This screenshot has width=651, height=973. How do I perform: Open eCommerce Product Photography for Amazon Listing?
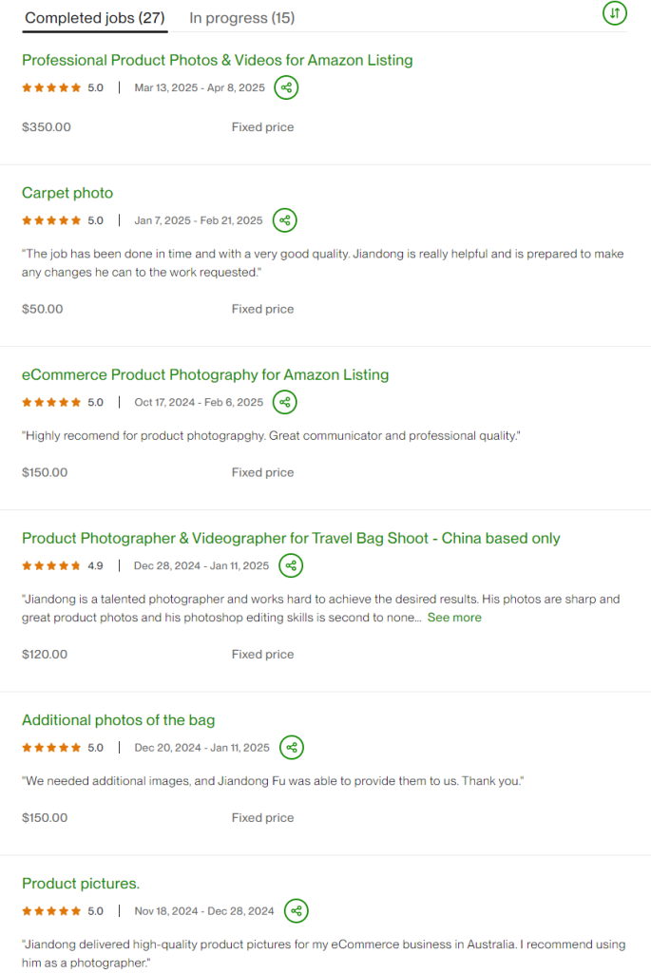coord(205,374)
